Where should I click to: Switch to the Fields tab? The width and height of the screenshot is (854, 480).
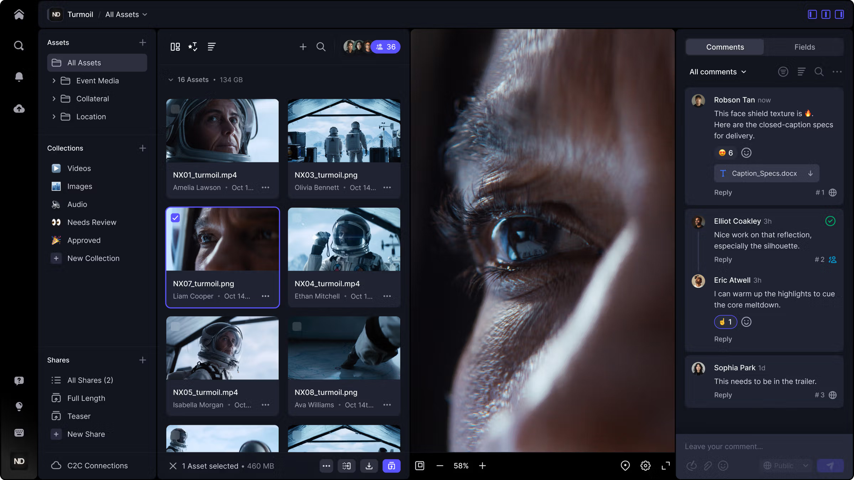pyautogui.click(x=804, y=47)
